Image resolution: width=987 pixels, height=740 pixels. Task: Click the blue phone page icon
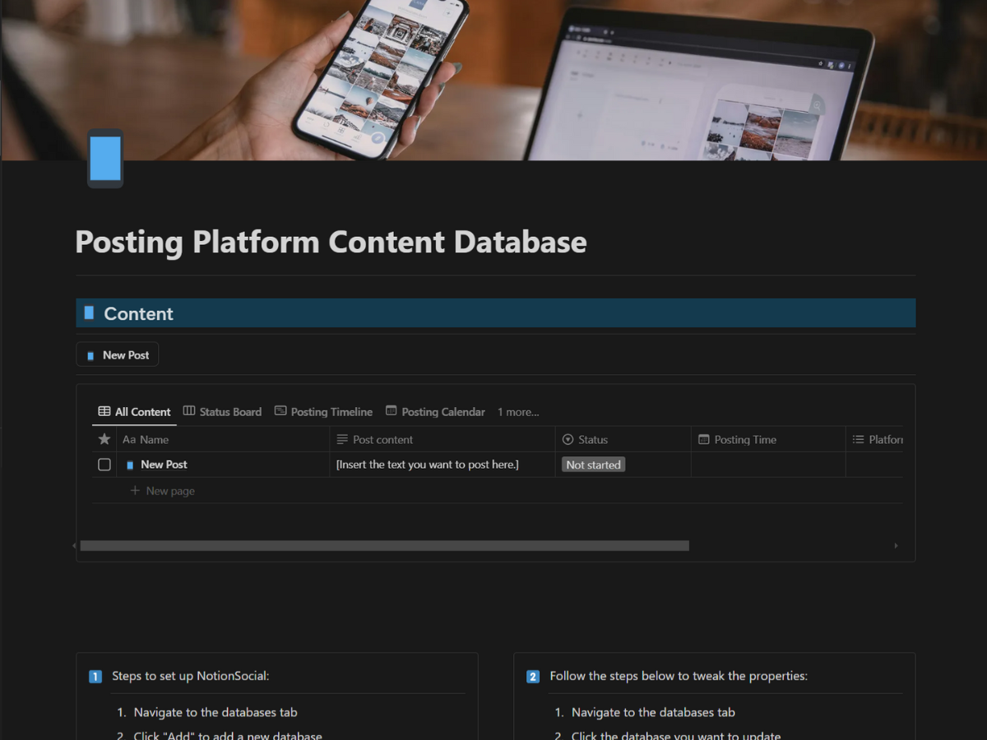105,159
